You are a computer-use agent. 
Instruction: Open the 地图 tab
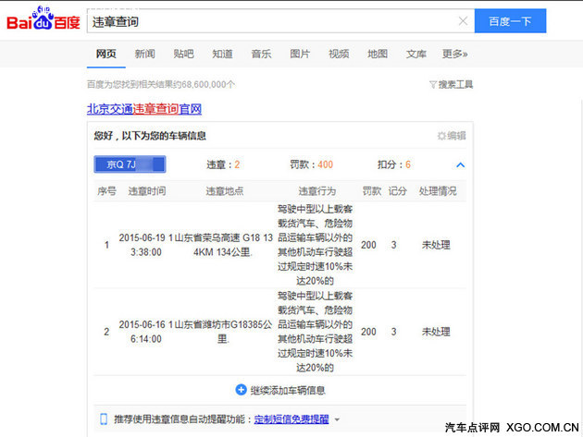[378, 54]
